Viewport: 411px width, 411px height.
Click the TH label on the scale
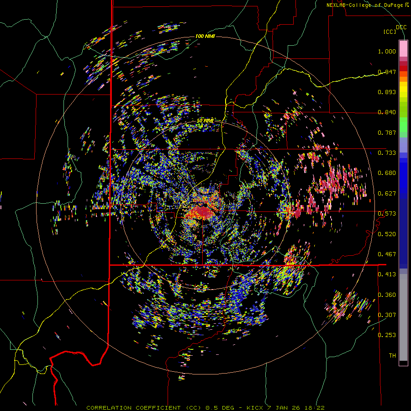(392, 355)
